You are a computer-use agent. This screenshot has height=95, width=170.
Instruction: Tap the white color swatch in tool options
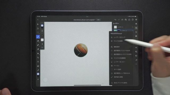[x=42, y=40]
